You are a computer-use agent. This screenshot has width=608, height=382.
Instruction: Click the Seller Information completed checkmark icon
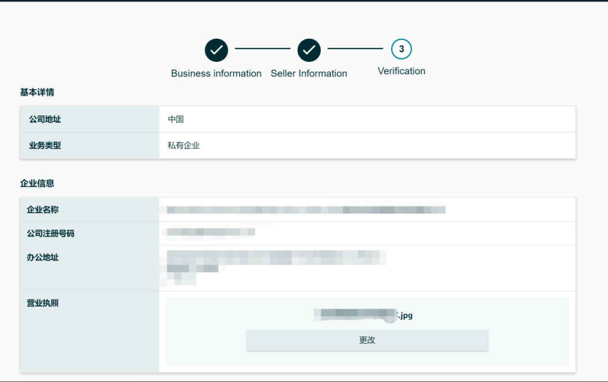point(309,49)
